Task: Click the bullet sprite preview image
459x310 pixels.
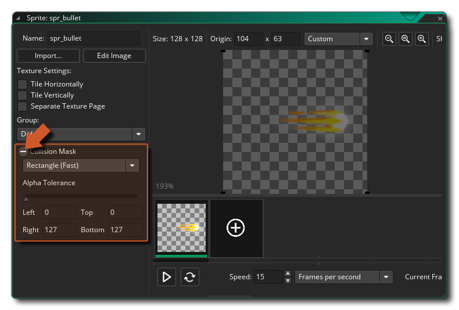Action: pyautogui.click(x=295, y=122)
